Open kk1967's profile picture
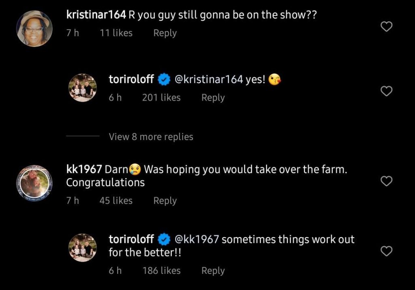 click(34, 183)
